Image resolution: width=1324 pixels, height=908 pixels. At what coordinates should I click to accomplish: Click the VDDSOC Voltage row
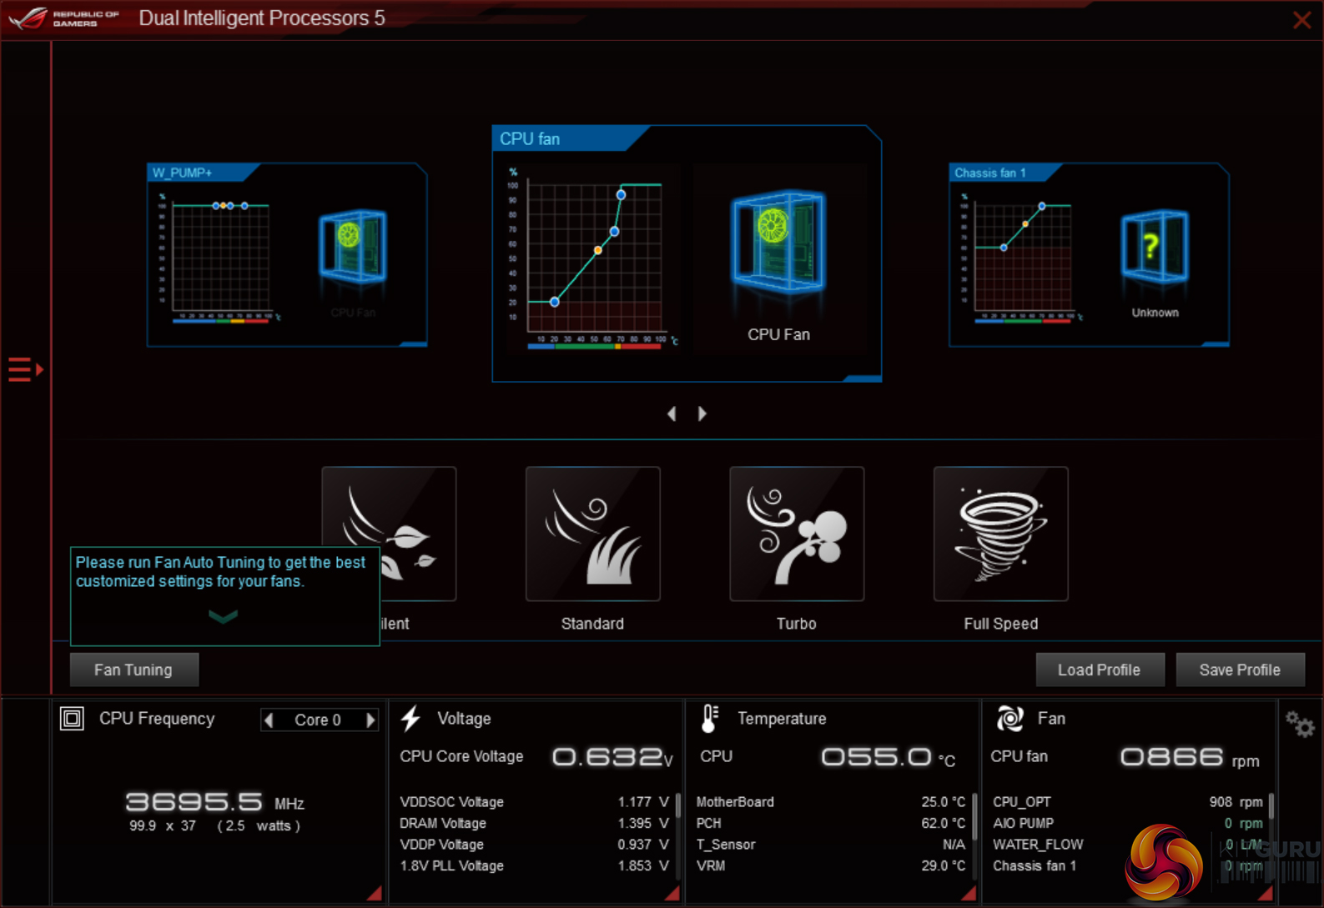[534, 802]
